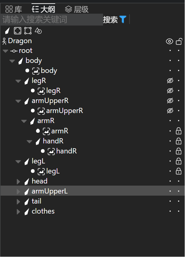Viewport: 185px width, 257px height.
Task: Expand the tail bone node
Action: (18, 202)
